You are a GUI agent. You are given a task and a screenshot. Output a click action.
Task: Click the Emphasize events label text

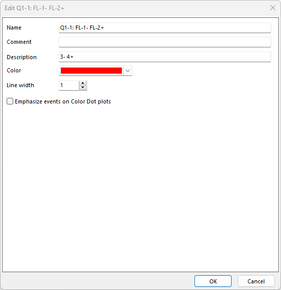coord(63,101)
